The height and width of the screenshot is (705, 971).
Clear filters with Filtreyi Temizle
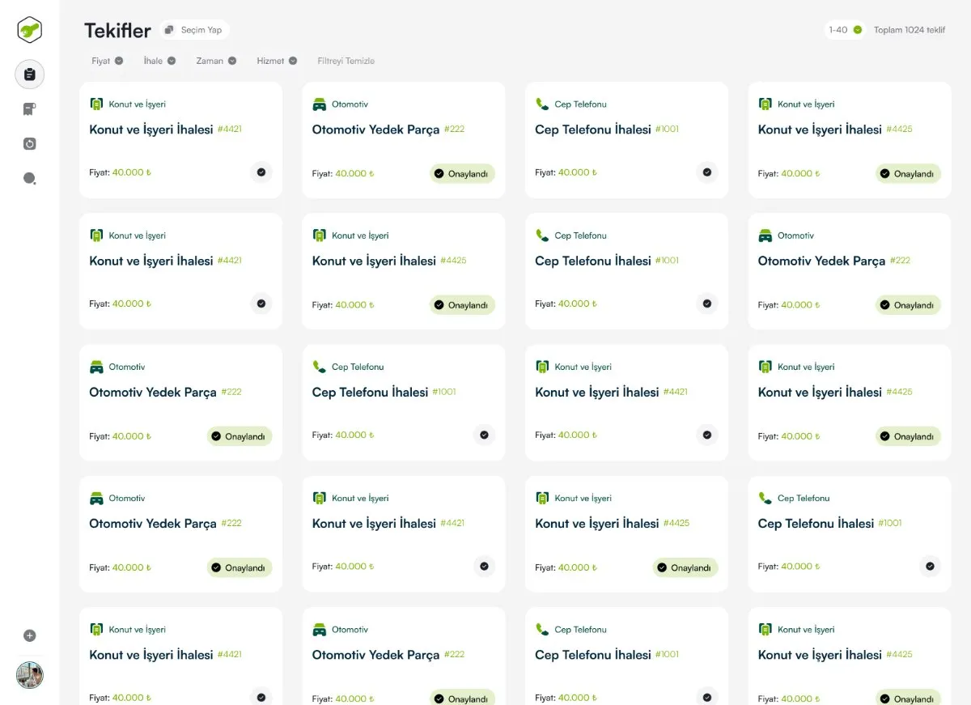pyautogui.click(x=346, y=61)
